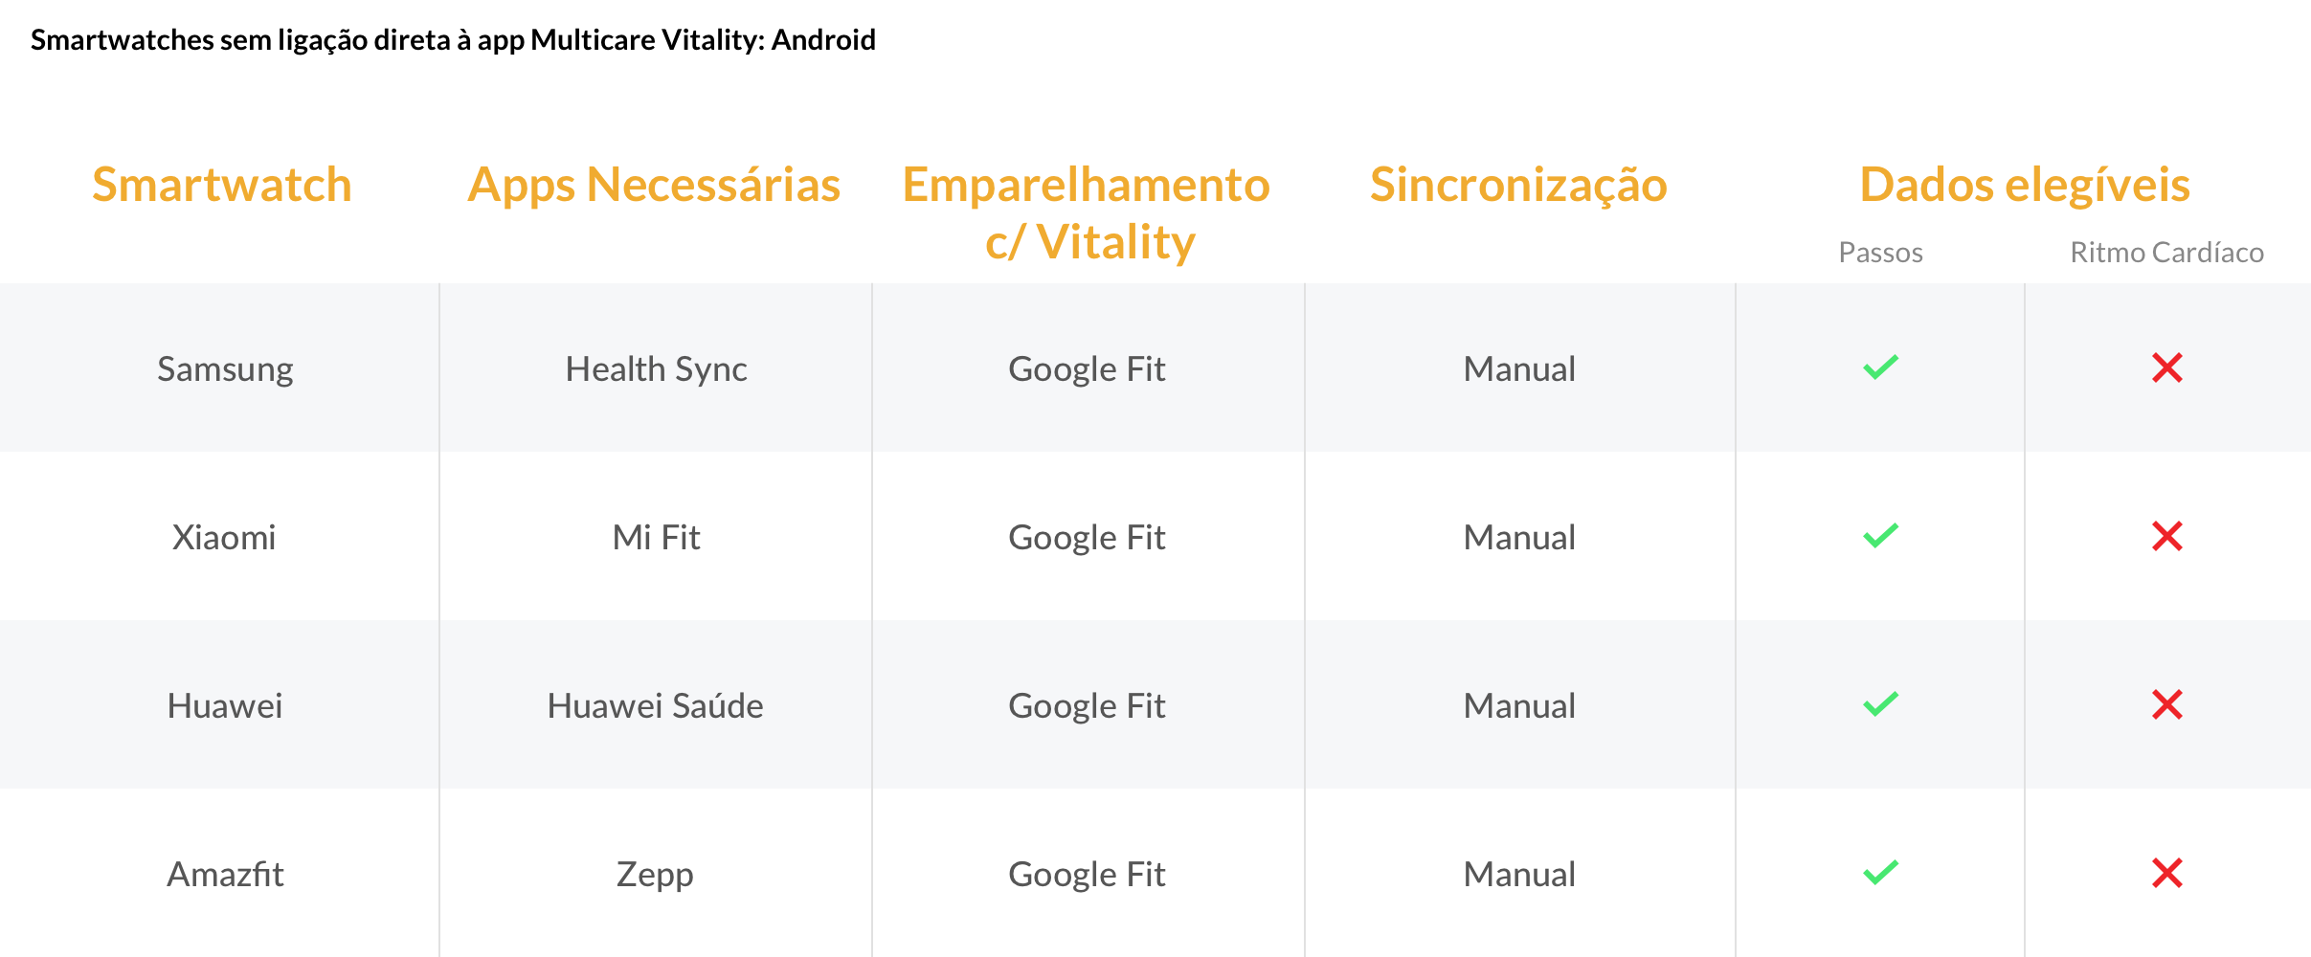Viewport: 2311px width, 957px height.
Task: Click the red cross in Samsung row
Action: point(2167,367)
